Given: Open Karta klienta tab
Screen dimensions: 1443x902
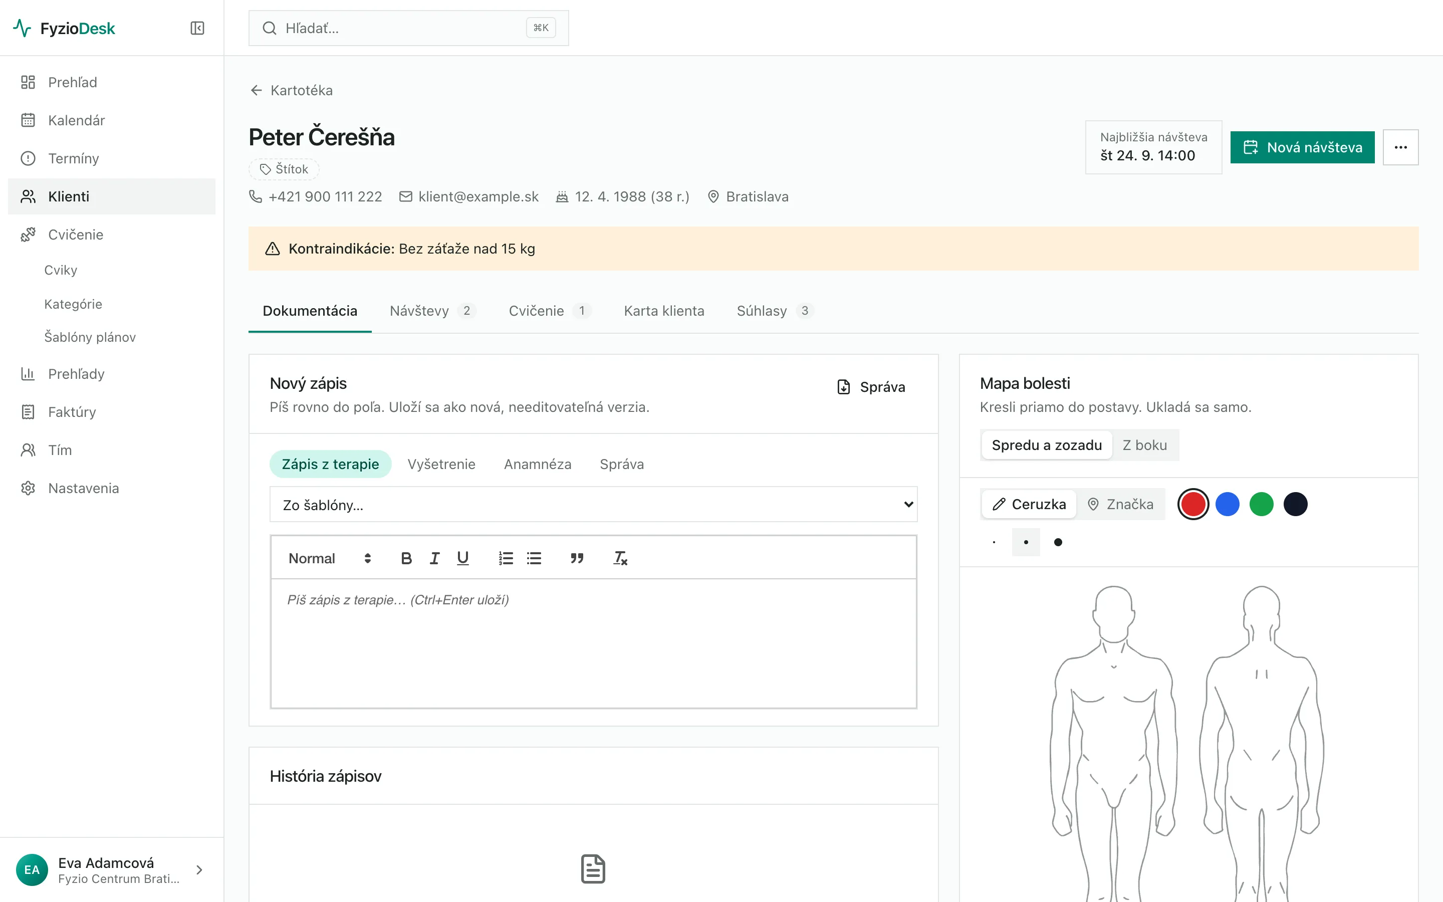Looking at the screenshot, I should (x=664, y=311).
